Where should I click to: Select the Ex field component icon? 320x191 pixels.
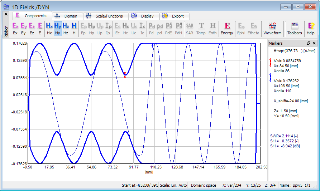click(x=15, y=28)
